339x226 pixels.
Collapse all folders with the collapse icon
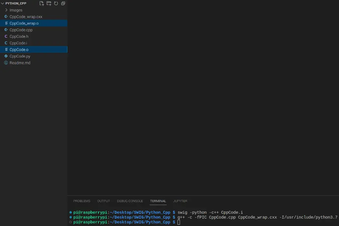point(63,3)
